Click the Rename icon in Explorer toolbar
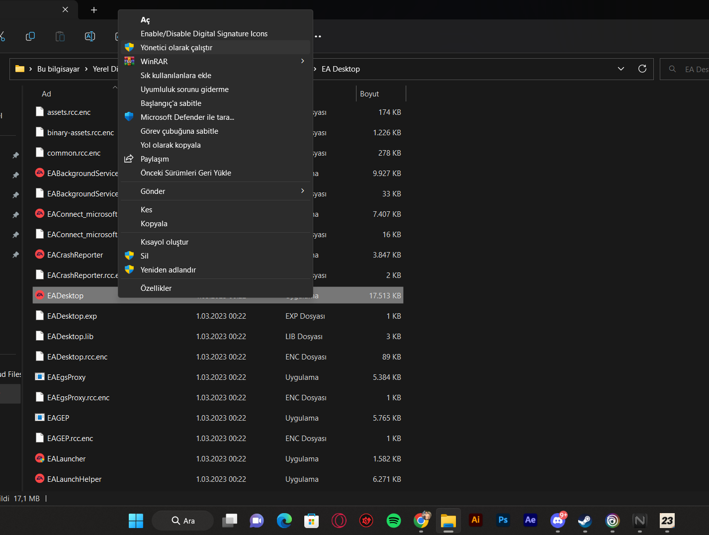Viewport: 709px width, 535px height. tap(90, 36)
